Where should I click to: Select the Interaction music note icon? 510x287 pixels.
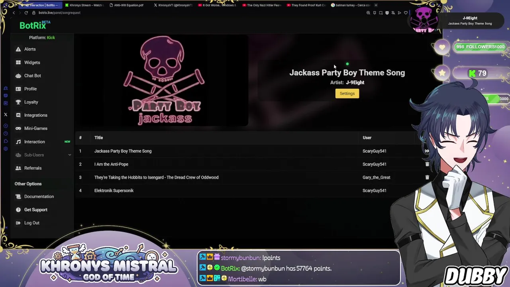click(18, 142)
